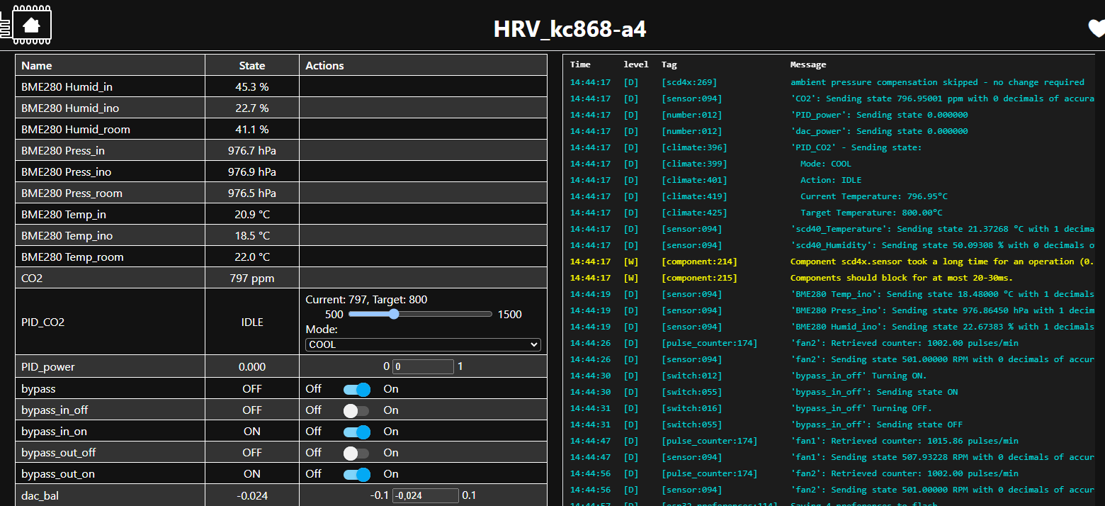
Task: Turn on bypass_in_off switch
Action: [x=357, y=410]
